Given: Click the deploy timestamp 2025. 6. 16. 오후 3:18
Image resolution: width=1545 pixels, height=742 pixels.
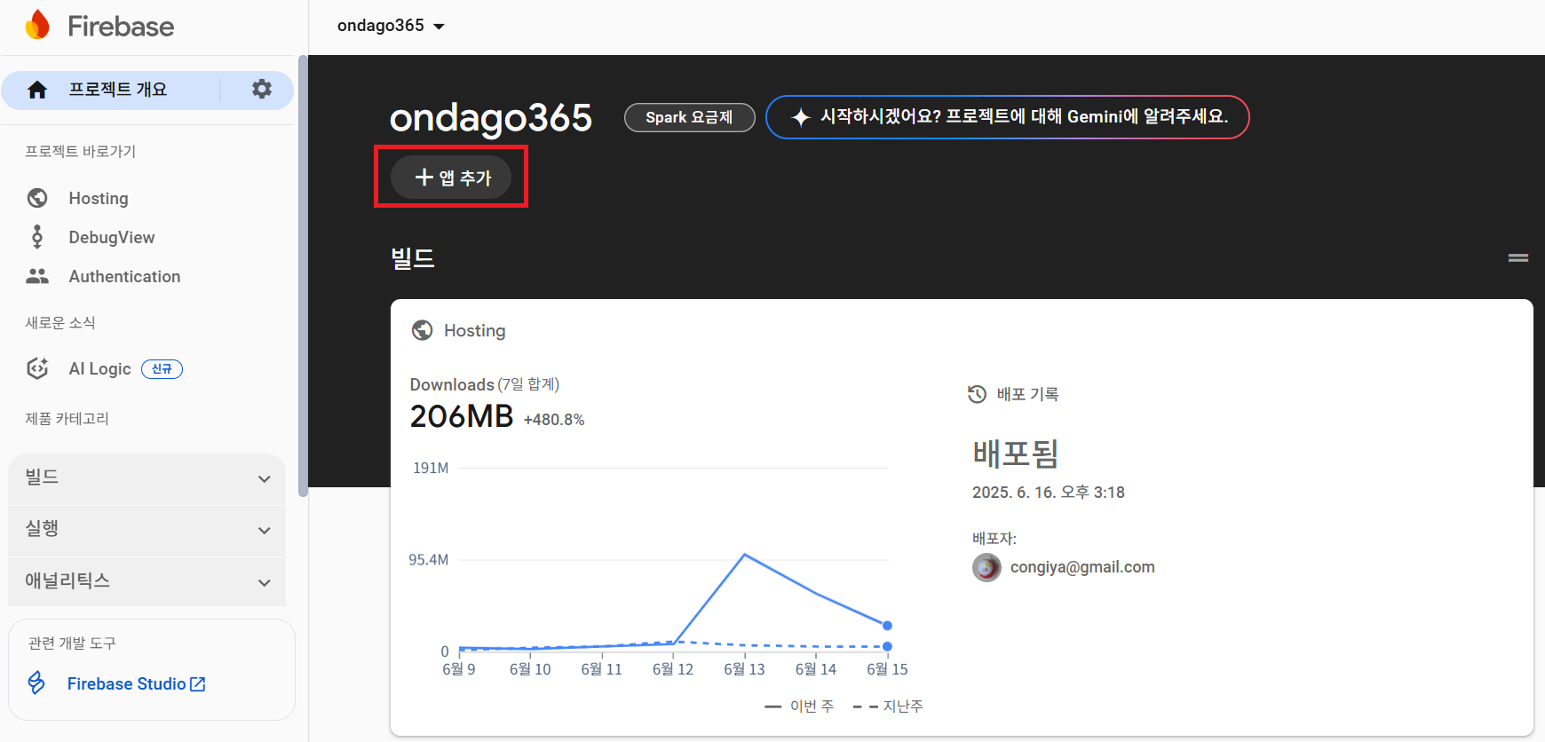Looking at the screenshot, I should click(1048, 493).
